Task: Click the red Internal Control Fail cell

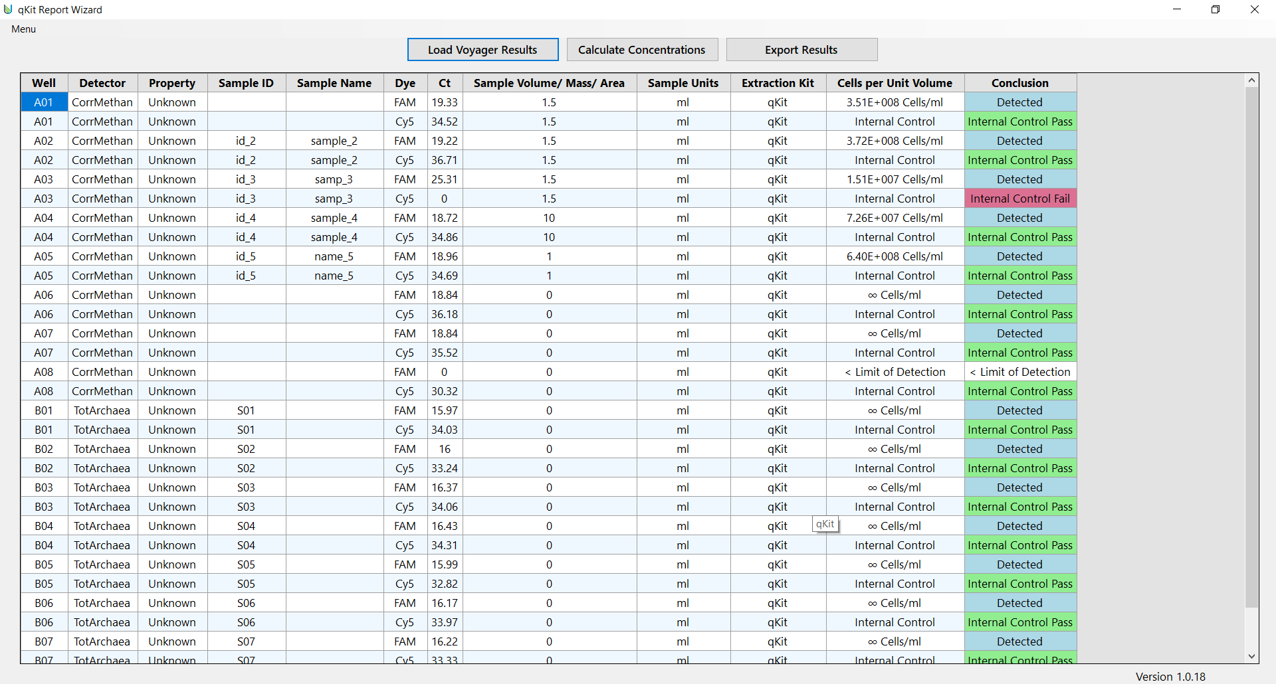Action: point(1020,199)
